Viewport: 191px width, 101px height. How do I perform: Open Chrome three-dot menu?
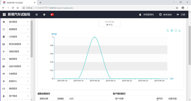point(188,8)
